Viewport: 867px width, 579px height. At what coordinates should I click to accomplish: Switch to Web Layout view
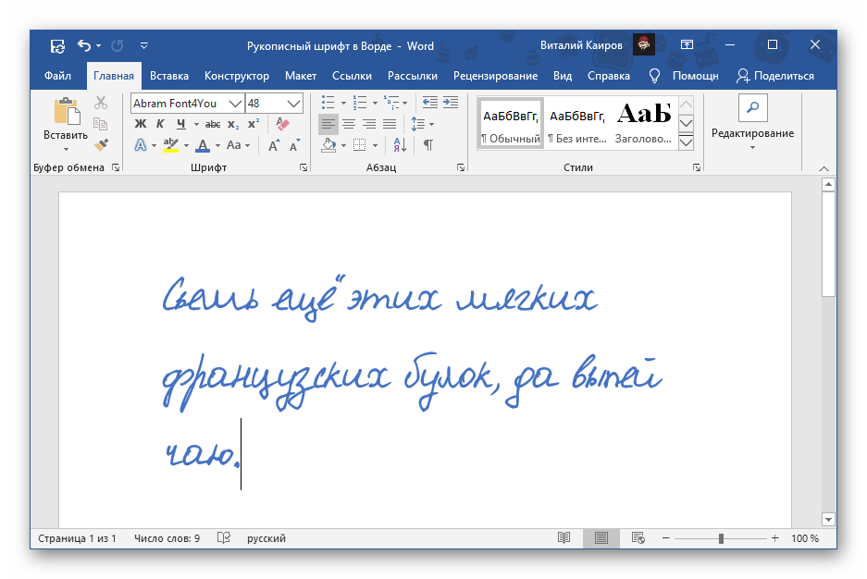pyautogui.click(x=638, y=538)
